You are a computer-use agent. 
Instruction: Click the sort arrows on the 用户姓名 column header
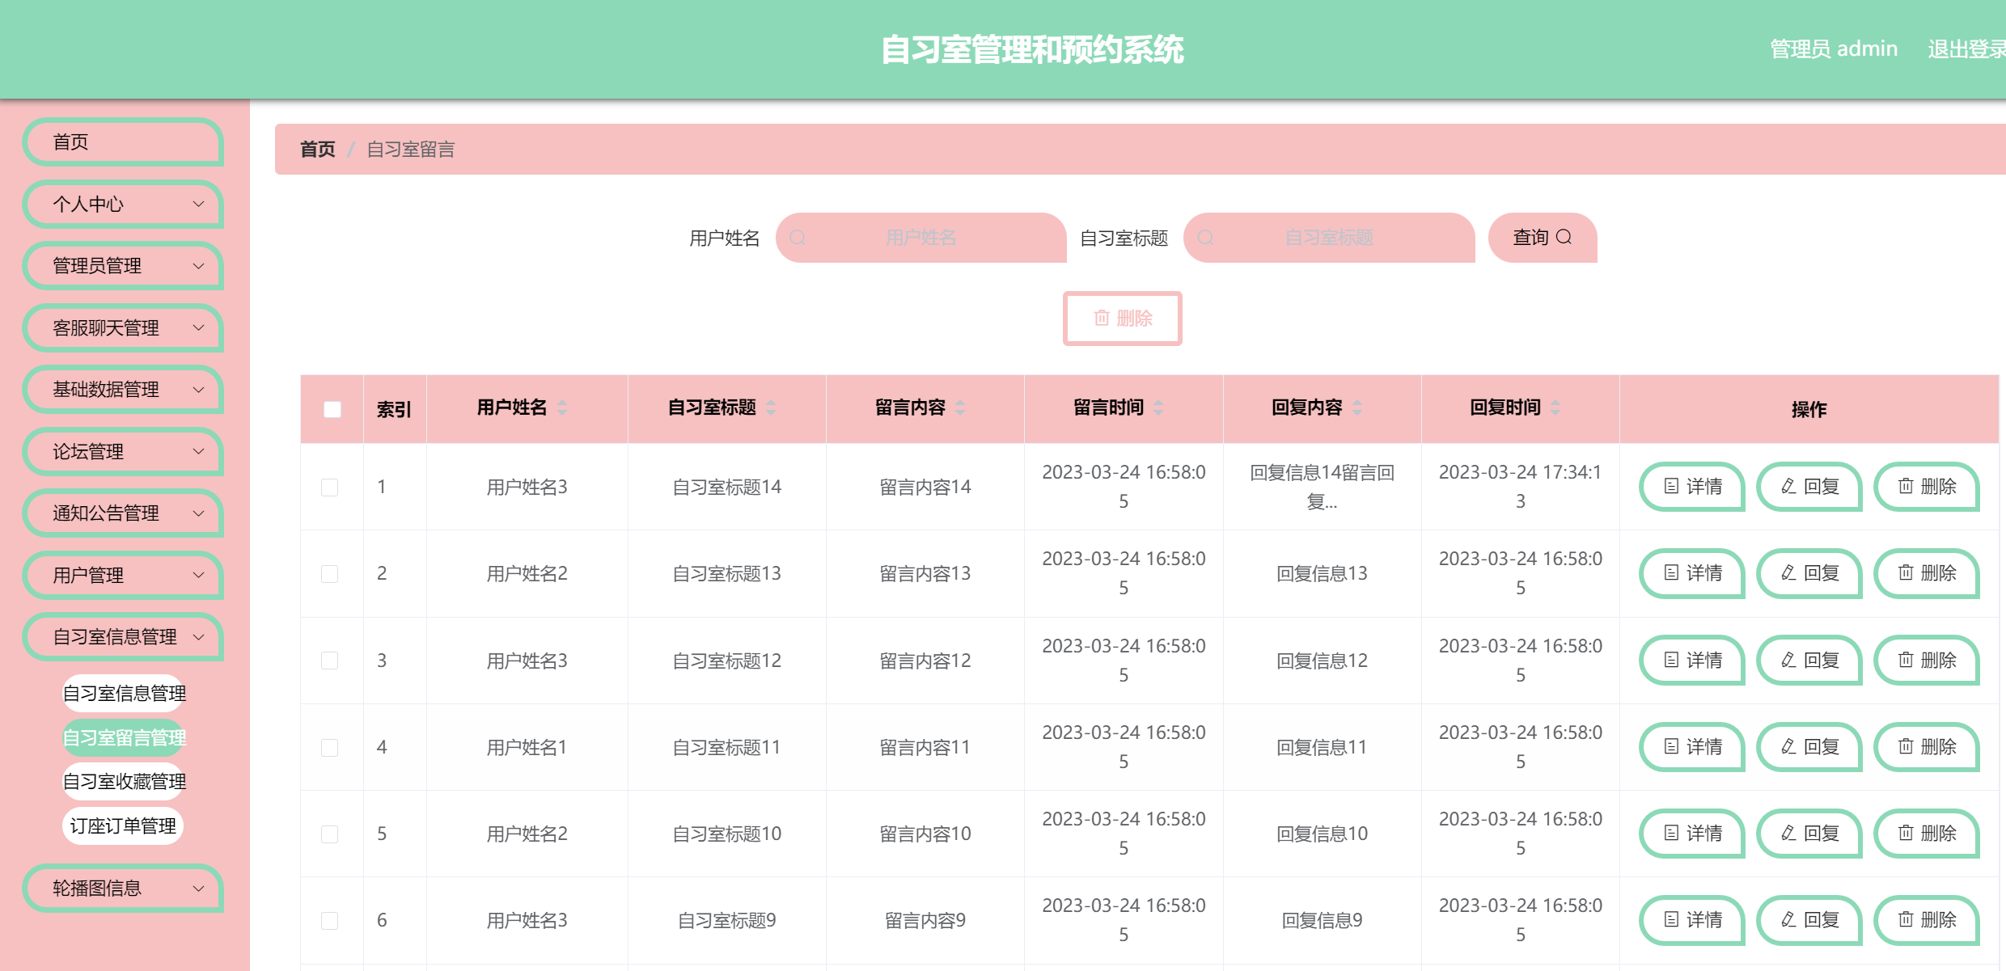coord(564,408)
